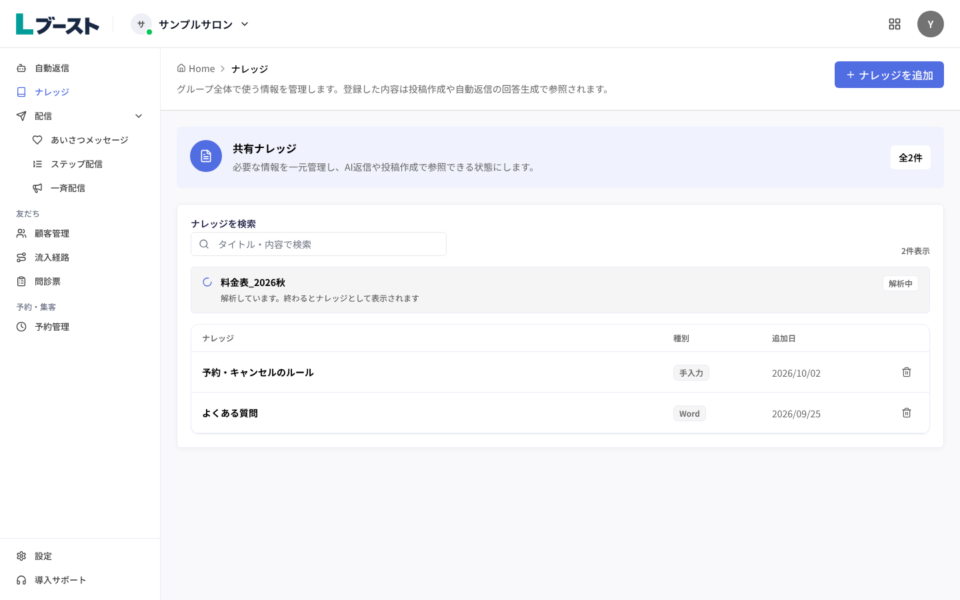Open the apps grid icon

tap(895, 24)
